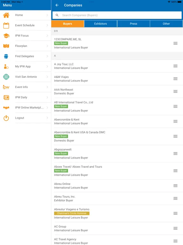
Task: Open hamburger menu for AB International Travel Co.
Action: click(x=175, y=107)
